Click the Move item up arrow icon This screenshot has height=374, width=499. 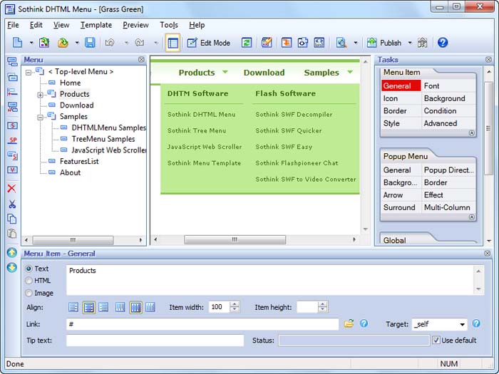point(12,252)
